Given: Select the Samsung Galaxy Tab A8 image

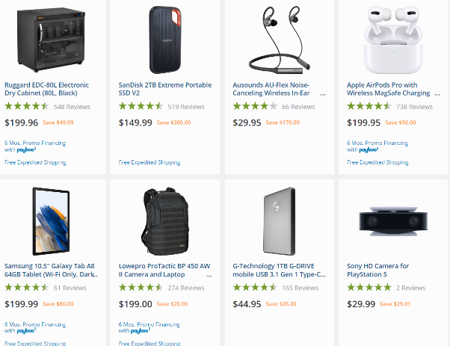Looking at the screenshot, I should 51,221.
